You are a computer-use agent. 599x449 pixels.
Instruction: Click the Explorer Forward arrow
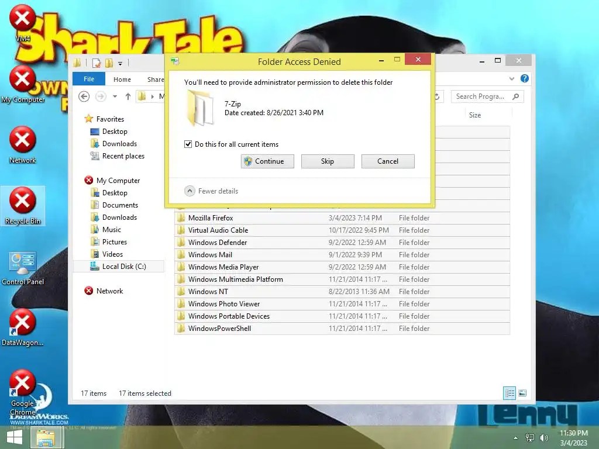tap(101, 96)
